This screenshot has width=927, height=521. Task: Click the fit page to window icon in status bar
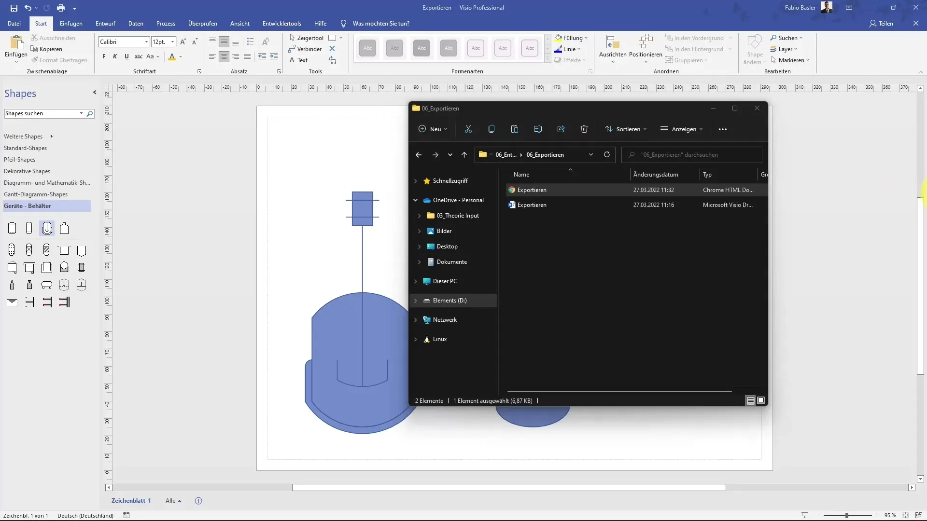coord(905,515)
